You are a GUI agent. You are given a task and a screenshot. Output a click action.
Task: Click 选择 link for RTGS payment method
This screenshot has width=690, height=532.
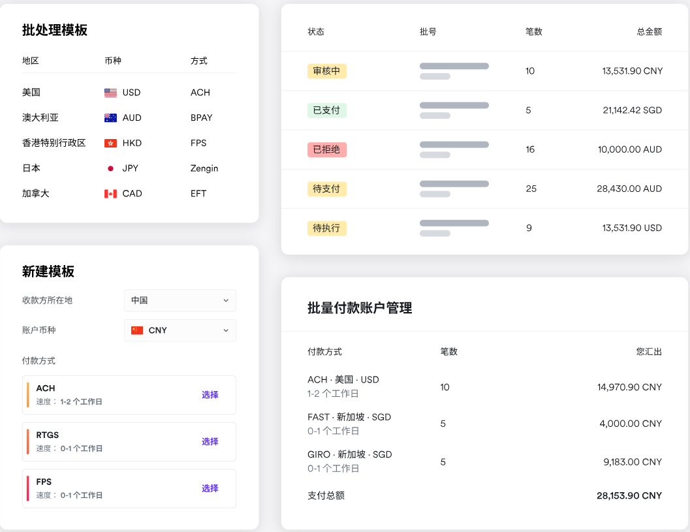pyautogui.click(x=210, y=441)
